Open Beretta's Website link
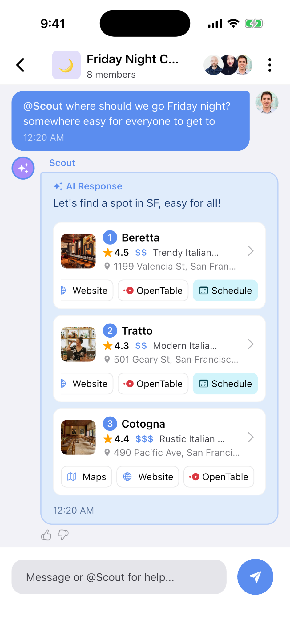 86,290
